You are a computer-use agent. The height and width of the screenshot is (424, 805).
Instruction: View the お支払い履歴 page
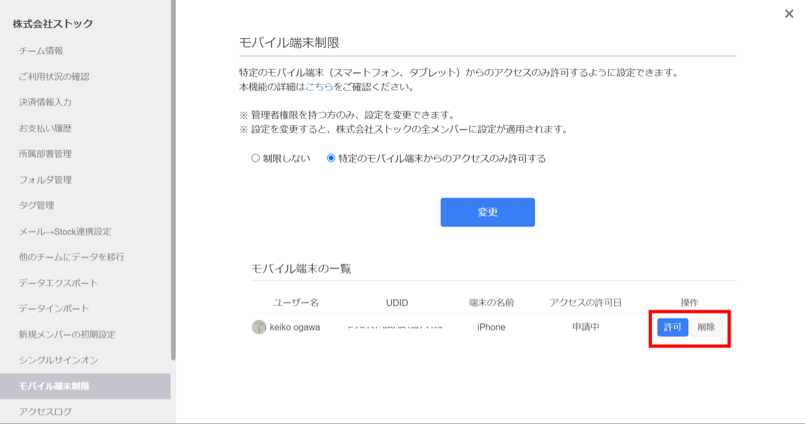click(45, 128)
